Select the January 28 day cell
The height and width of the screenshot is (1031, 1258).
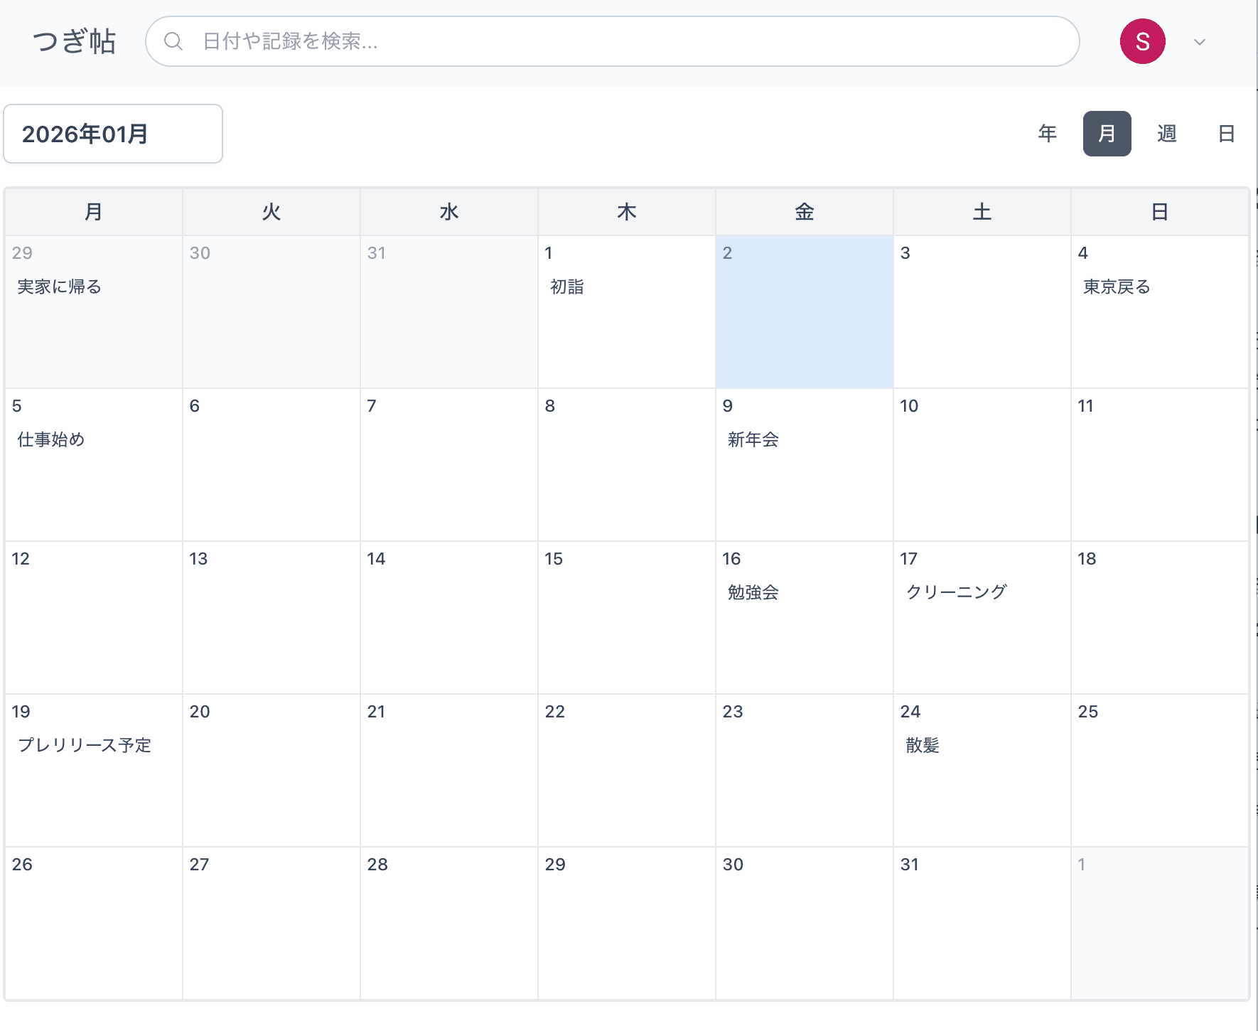(448, 923)
